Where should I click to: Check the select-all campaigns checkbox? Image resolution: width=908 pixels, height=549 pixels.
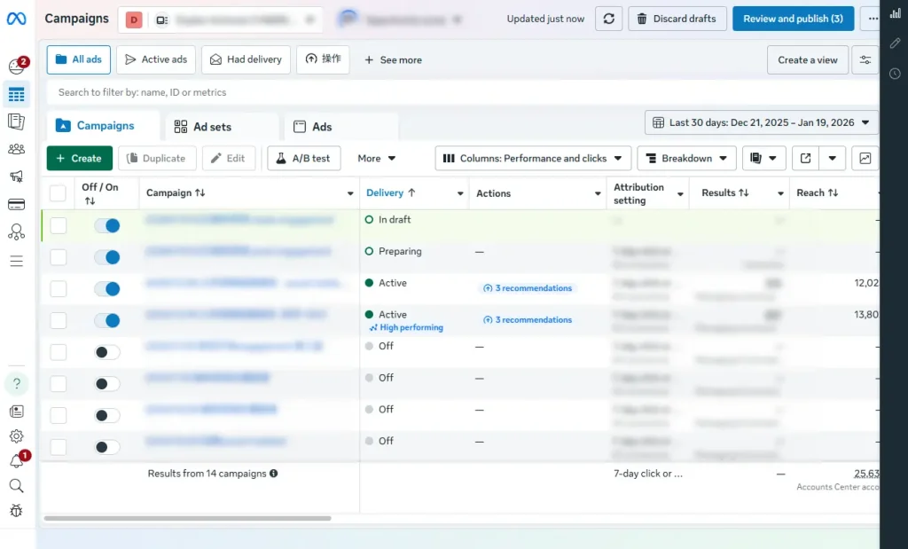(58, 192)
